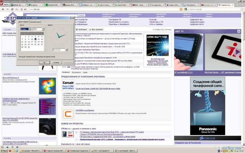This screenshot has width=245, height=153.
Task: Open the purple bar chart thumbnail
Action: [x=47, y=106]
